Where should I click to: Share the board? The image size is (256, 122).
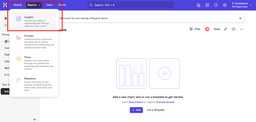click(217, 29)
